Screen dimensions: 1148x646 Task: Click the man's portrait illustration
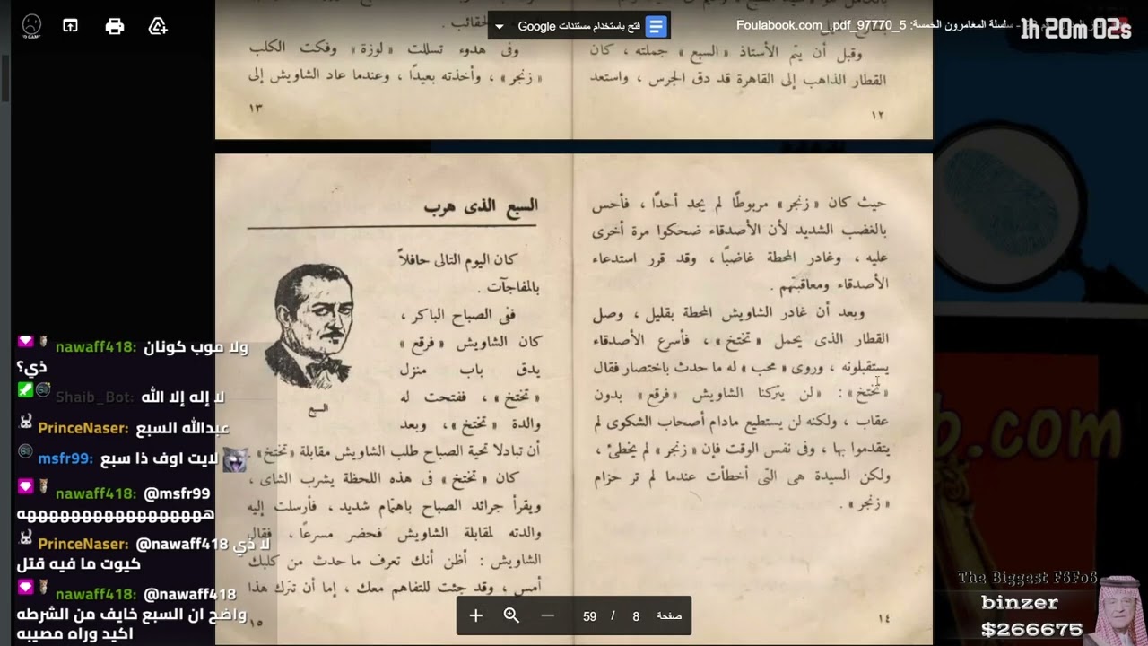coord(311,327)
